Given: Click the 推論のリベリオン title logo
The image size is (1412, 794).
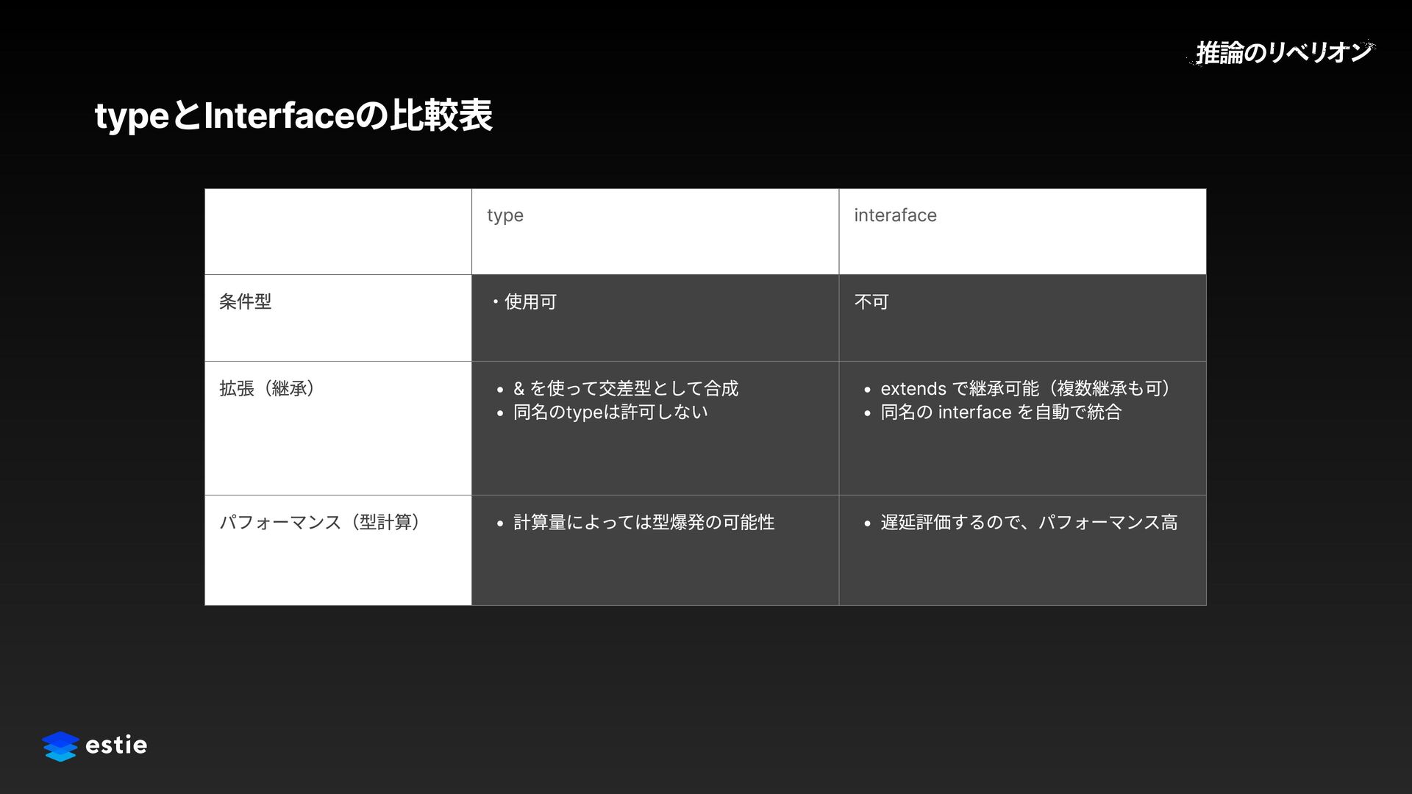Looking at the screenshot, I should [1283, 52].
